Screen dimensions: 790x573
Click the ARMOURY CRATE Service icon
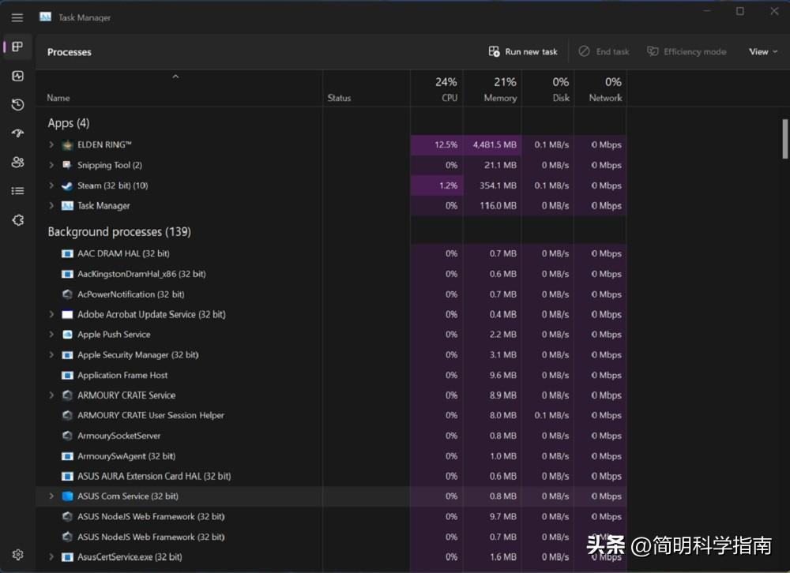click(x=67, y=395)
